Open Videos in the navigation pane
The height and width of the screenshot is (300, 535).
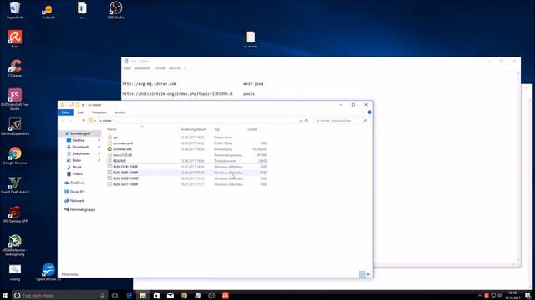77,173
